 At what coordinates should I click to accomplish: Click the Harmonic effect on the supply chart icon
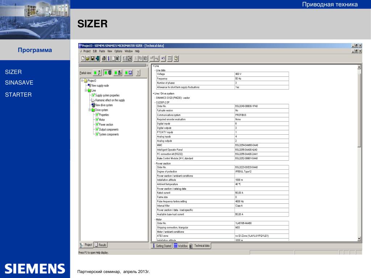click(x=93, y=100)
